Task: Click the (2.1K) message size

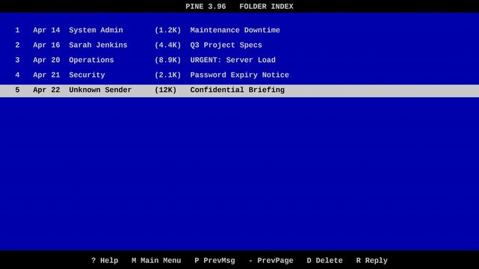Action: pos(167,75)
